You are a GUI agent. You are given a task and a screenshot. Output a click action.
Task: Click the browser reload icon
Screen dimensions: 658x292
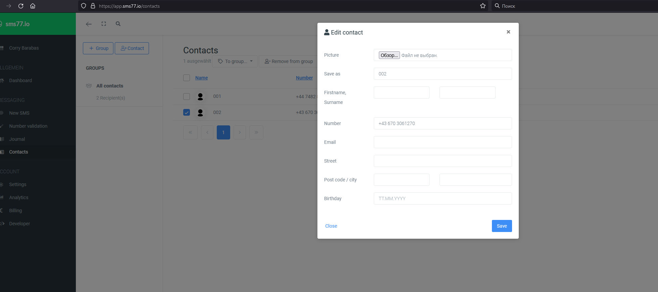[21, 6]
